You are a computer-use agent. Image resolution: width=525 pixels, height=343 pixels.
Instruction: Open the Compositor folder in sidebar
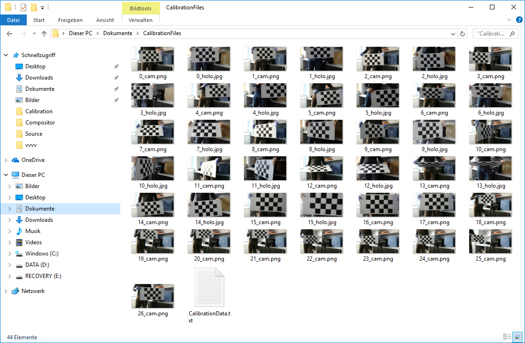click(x=40, y=123)
